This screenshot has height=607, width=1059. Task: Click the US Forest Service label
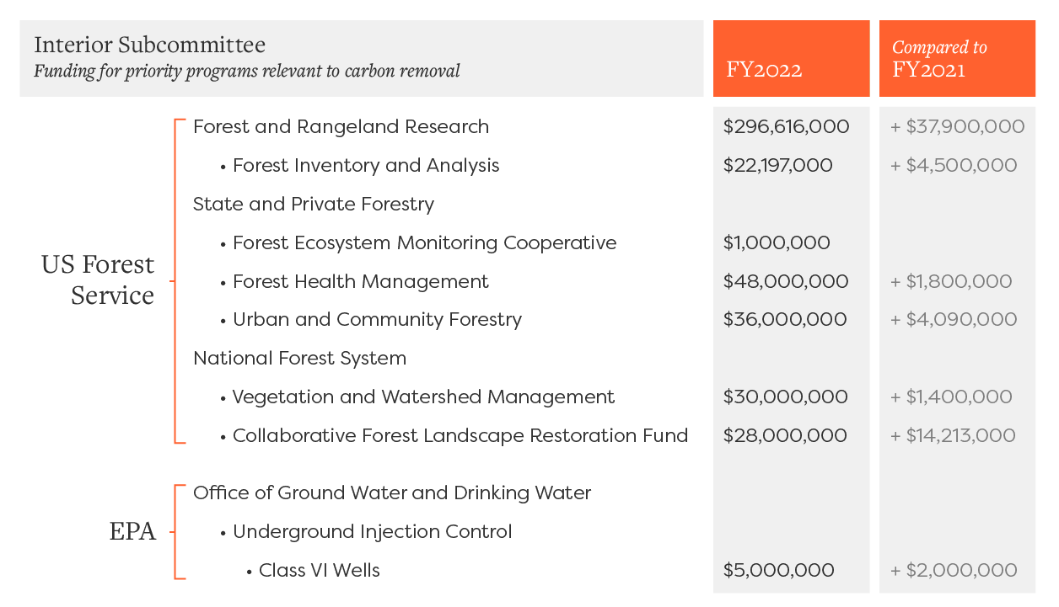point(98,280)
